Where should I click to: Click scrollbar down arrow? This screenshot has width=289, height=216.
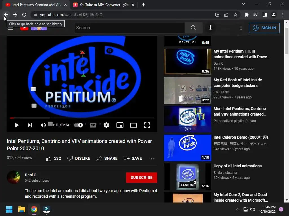pos(286,200)
